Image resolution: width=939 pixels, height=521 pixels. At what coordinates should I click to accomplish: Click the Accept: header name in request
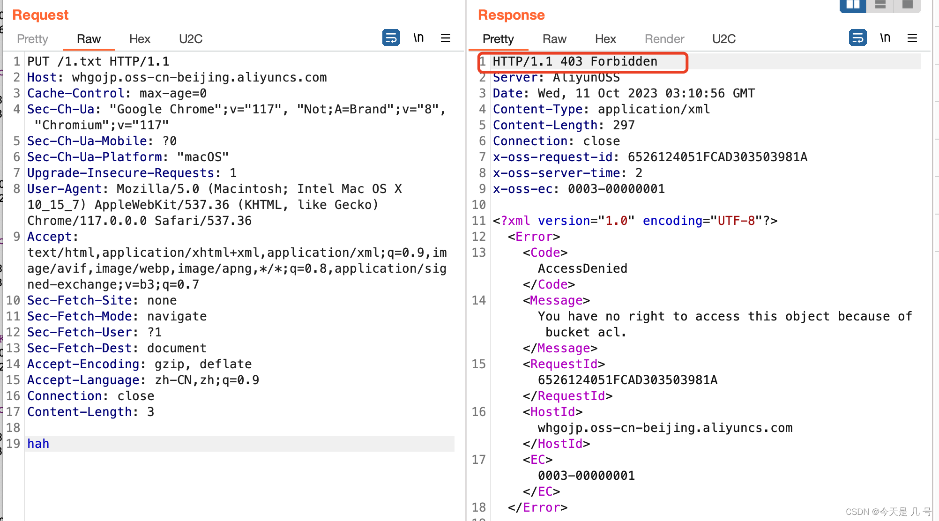click(x=52, y=237)
